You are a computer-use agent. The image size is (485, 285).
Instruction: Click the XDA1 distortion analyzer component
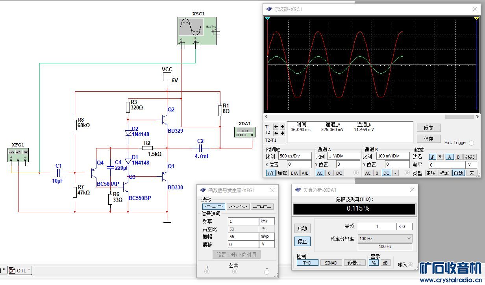pyautogui.click(x=244, y=132)
